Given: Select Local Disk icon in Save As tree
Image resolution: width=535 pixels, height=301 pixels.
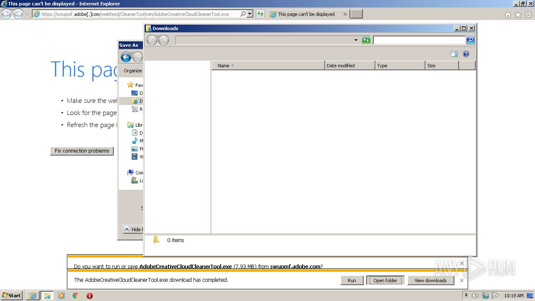Looking at the screenshot, I should point(135,181).
